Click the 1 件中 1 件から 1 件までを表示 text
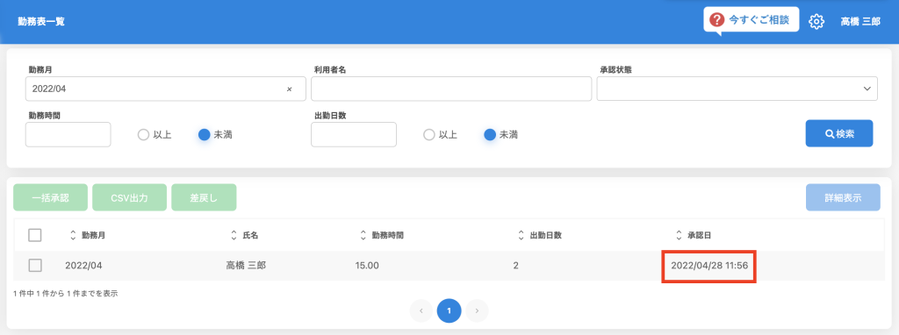 tap(65, 293)
